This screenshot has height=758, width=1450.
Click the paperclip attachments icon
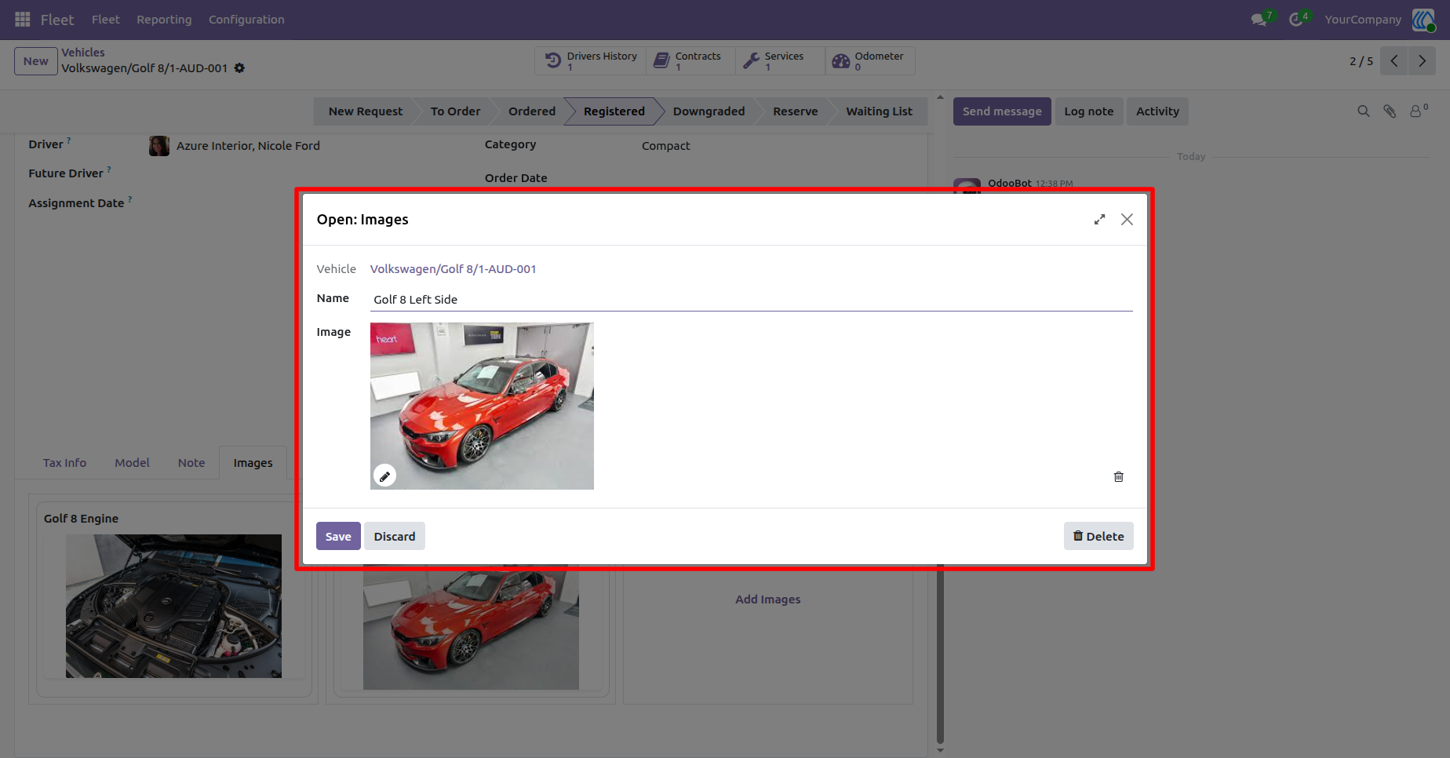coord(1390,111)
